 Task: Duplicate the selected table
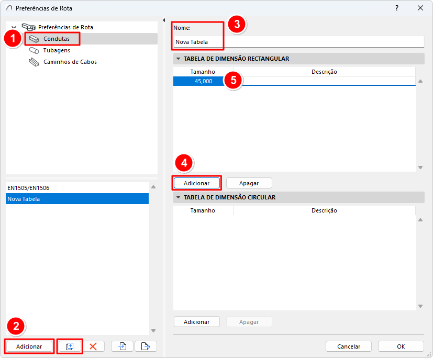[x=70, y=346]
